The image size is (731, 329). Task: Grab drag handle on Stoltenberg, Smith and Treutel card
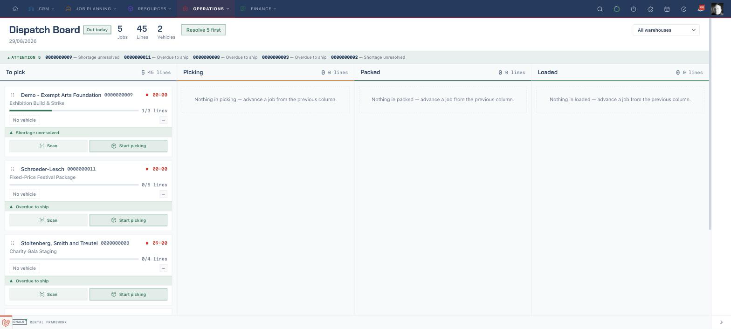pyautogui.click(x=13, y=243)
